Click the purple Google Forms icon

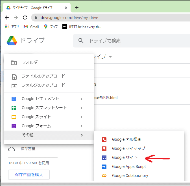14,126
